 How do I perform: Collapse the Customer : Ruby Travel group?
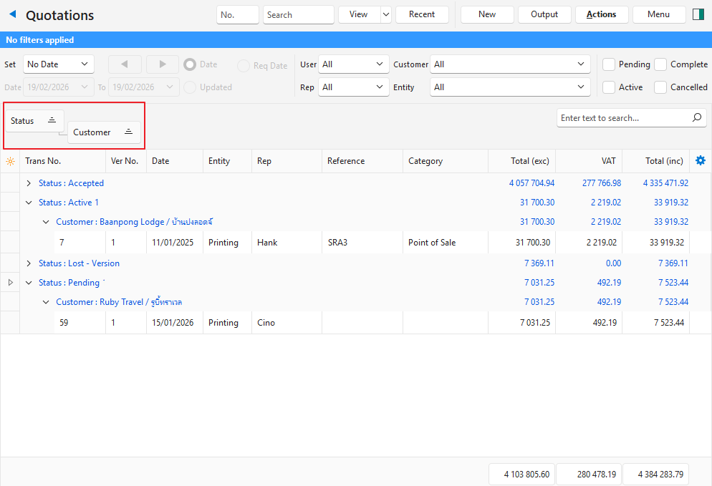point(47,302)
